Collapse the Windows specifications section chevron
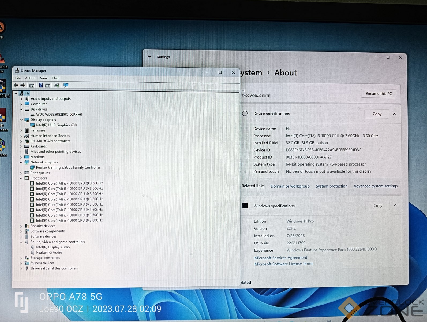The height and width of the screenshot is (322, 427). point(395,206)
